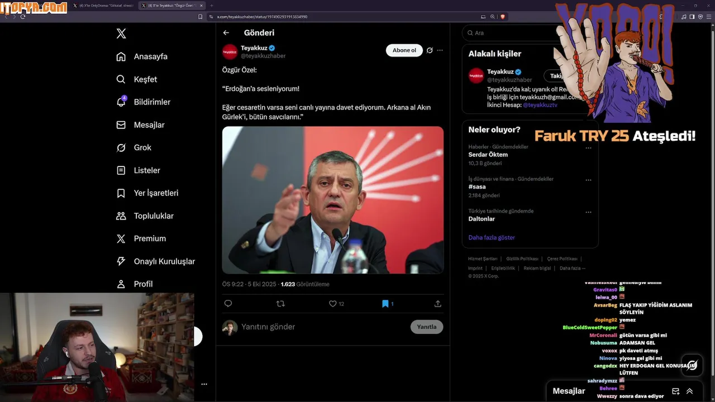Open Mesajlar from the sidebar
The width and height of the screenshot is (715, 402).
click(140, 125)
